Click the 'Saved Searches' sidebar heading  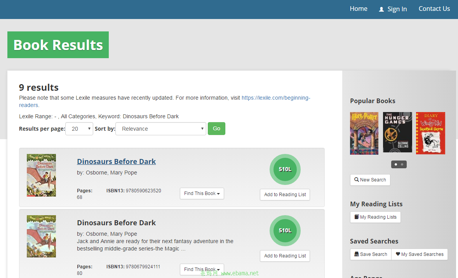374,241
